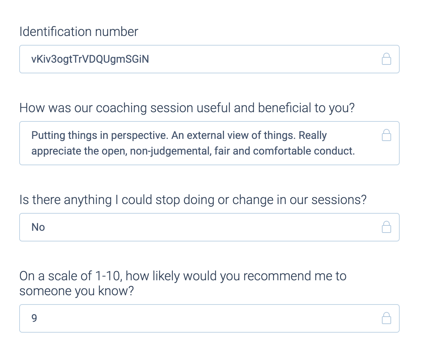Select the "stop doing or change" answer field
This screenshot has height=354, width=421.
199,227
